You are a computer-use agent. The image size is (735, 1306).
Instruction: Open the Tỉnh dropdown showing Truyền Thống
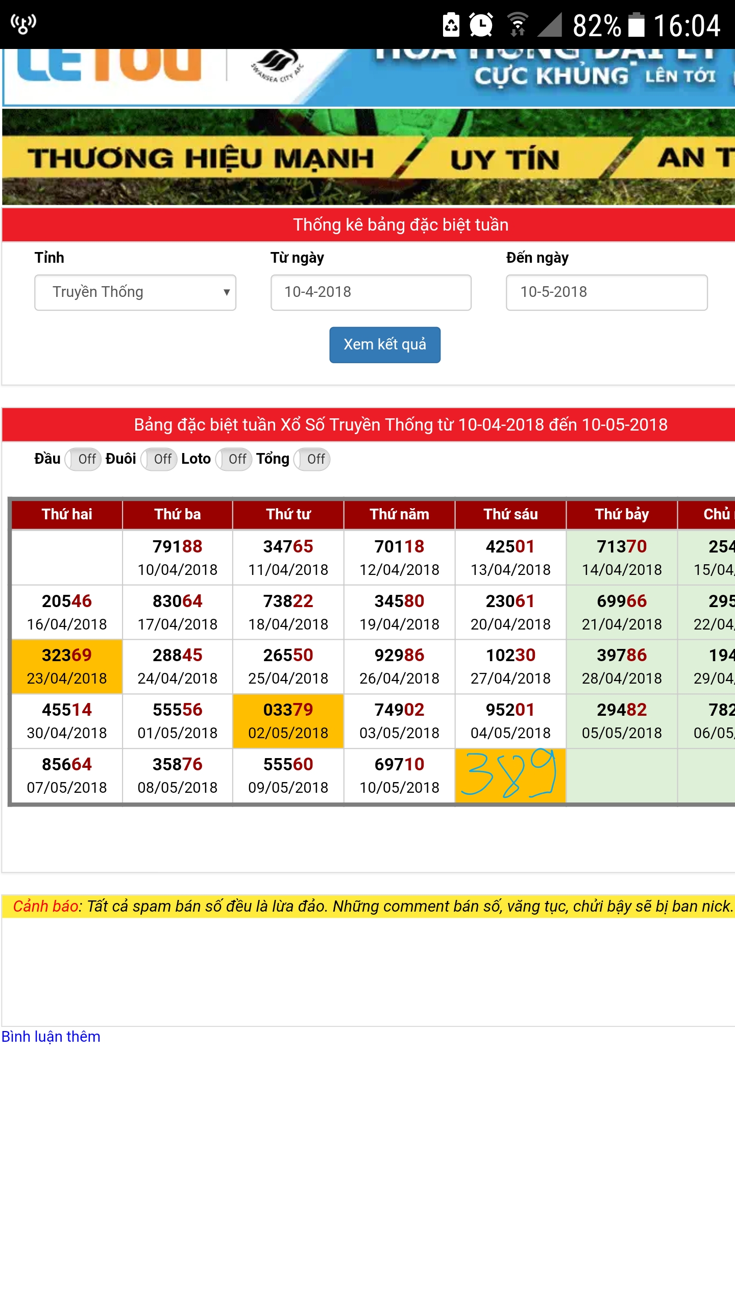[x=135, y=292]
